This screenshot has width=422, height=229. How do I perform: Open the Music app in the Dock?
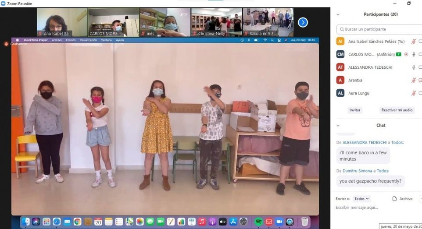click(202, 222)
